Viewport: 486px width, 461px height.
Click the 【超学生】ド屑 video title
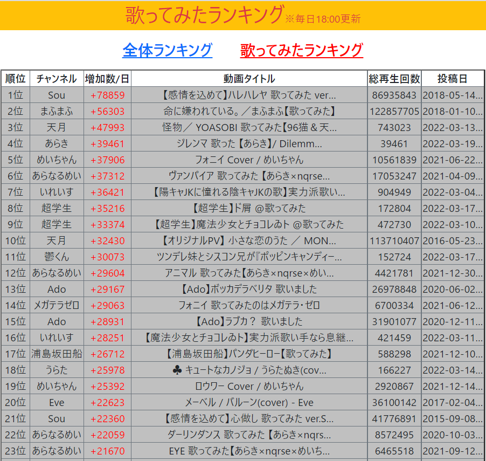(249, 208)
